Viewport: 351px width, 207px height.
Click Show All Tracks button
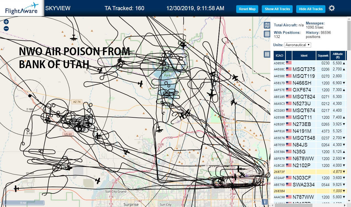pos(277,9)
